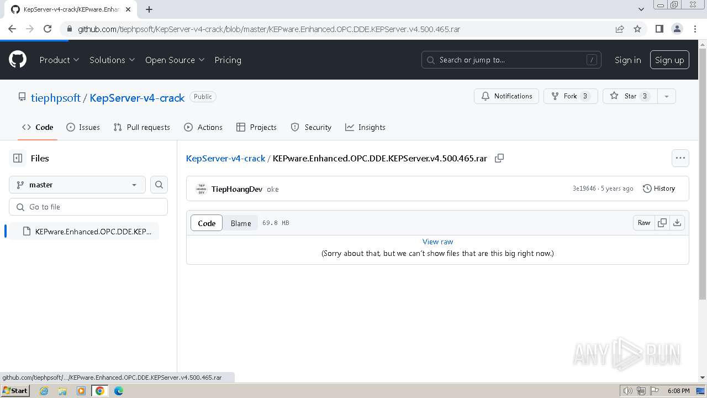The height and width of the screenshot is (398, 707).
Task: Open the oke commit message link
Action: [273, 189]
